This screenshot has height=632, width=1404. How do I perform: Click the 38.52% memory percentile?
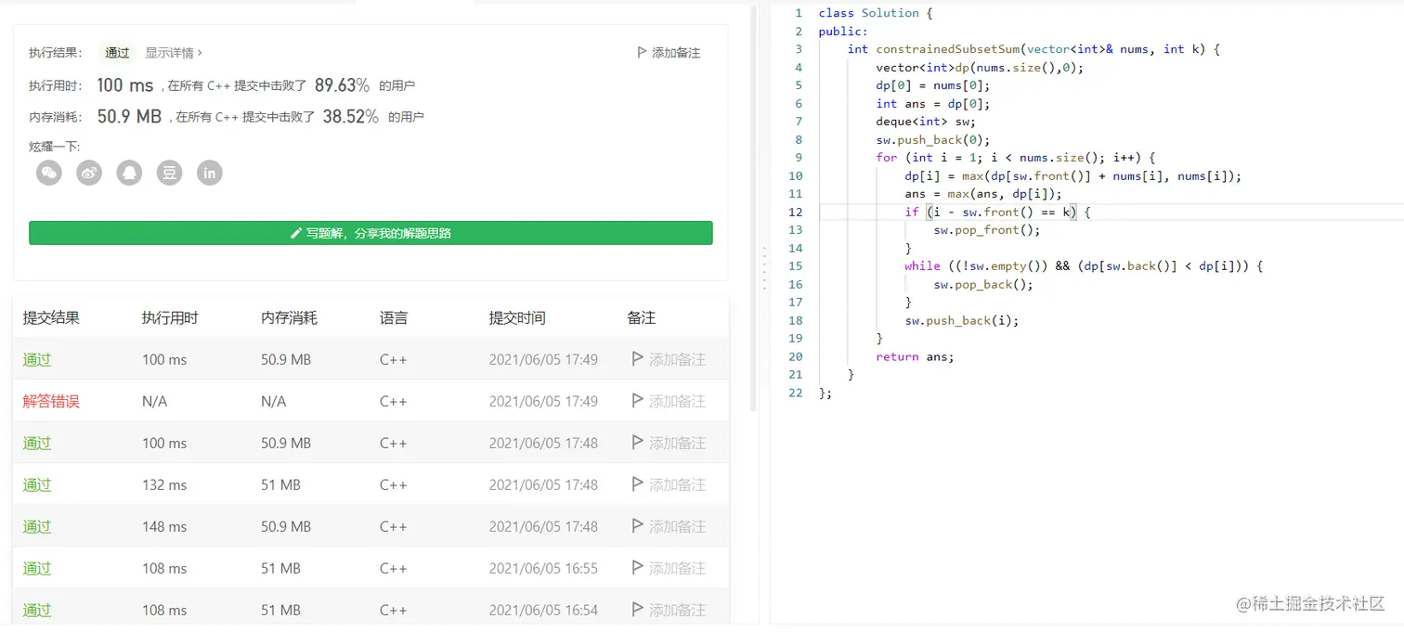[351, 117]
